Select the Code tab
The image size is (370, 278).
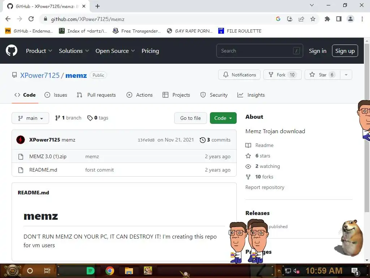click(x=25, y=95)
